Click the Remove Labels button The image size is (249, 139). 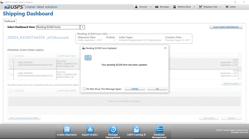pos(231,84)
